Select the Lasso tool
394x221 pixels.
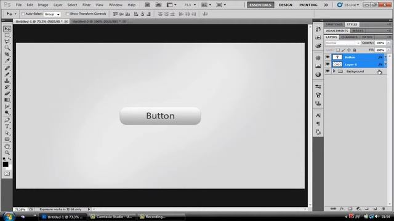(x=7, y=42)
